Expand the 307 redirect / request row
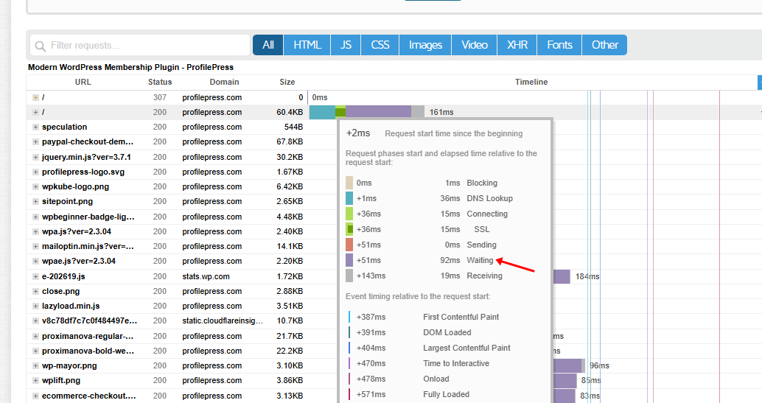 tap(35, 97)
